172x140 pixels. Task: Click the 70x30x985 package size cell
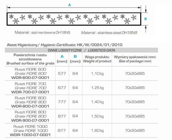tap(135, 130)
